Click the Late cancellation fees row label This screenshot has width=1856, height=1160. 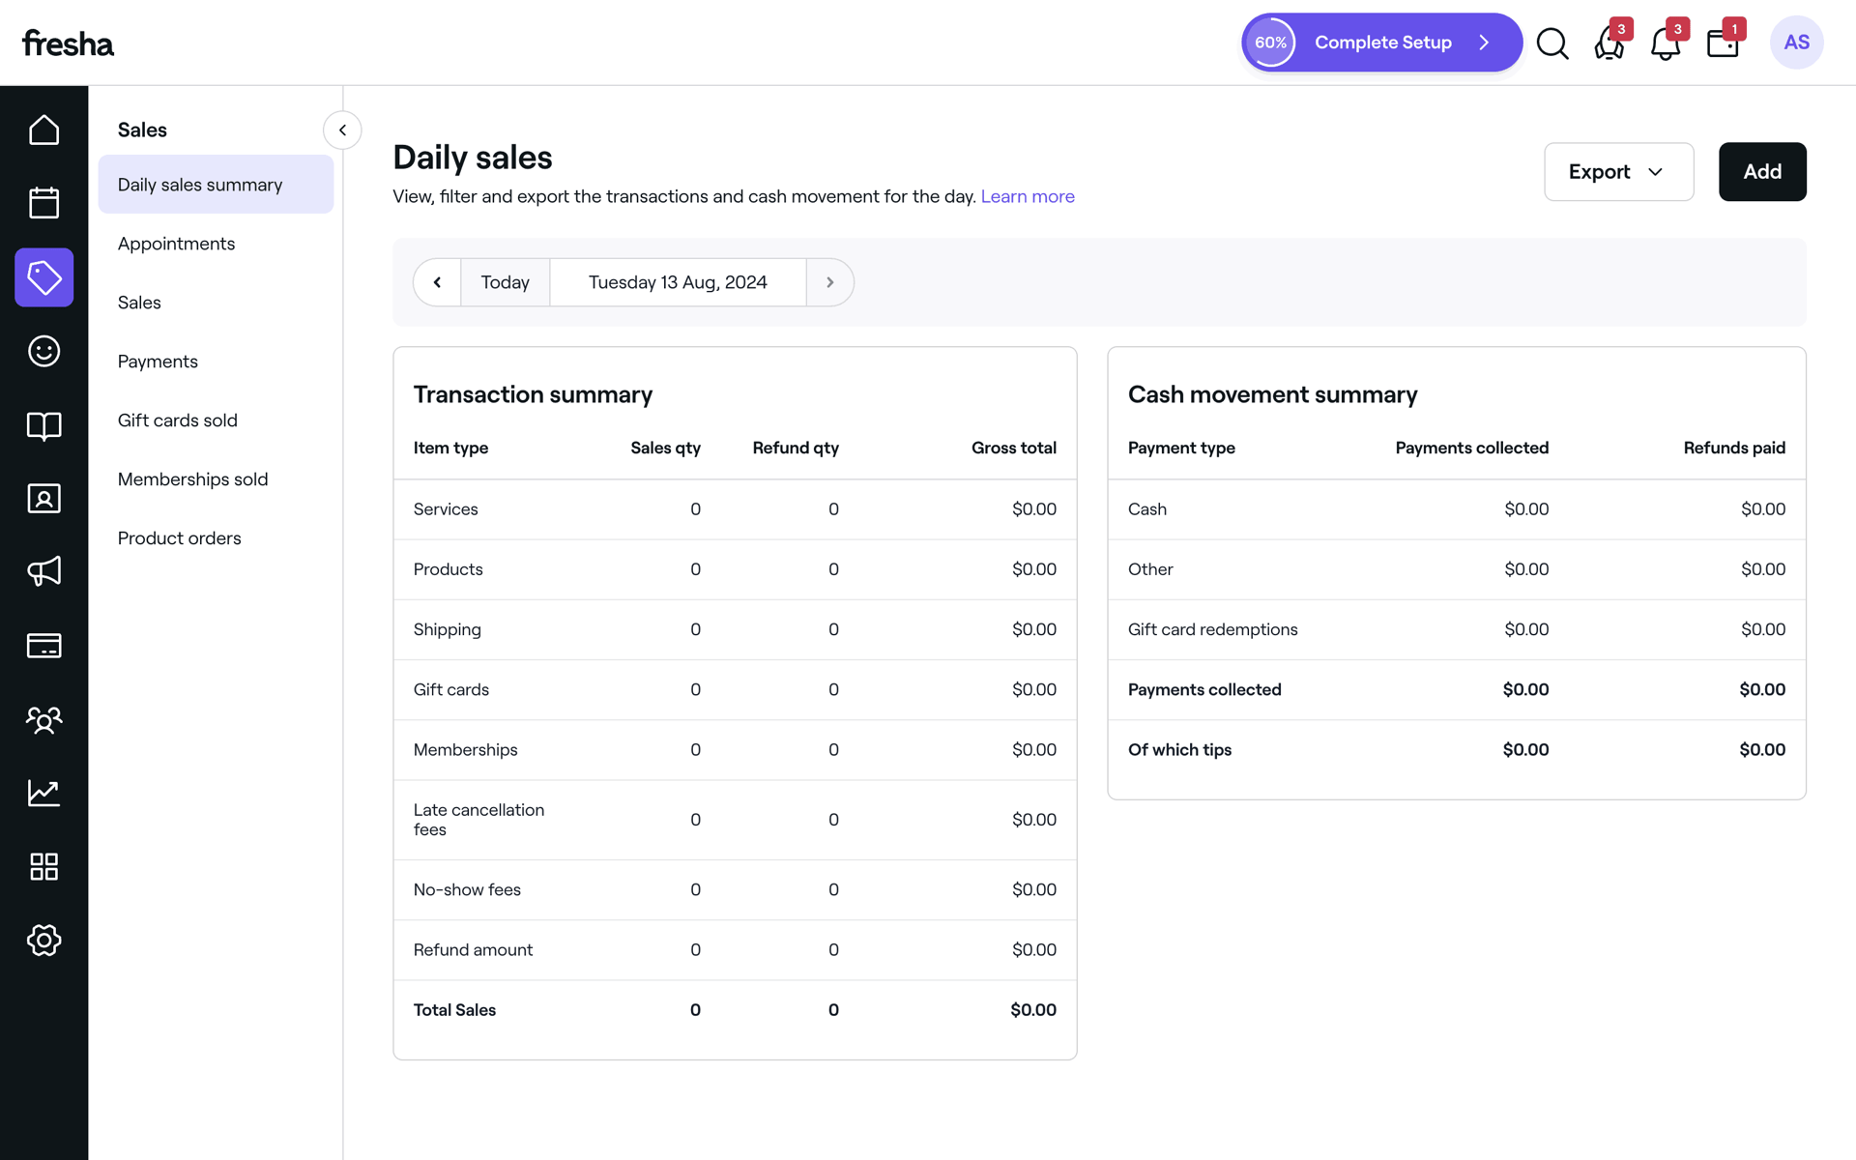point(478,820)
